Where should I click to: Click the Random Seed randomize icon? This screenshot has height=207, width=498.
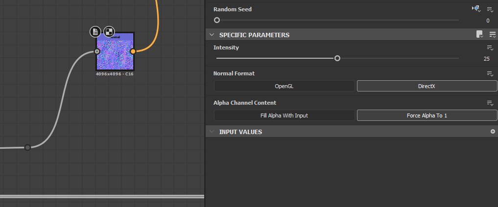(475, 9)
